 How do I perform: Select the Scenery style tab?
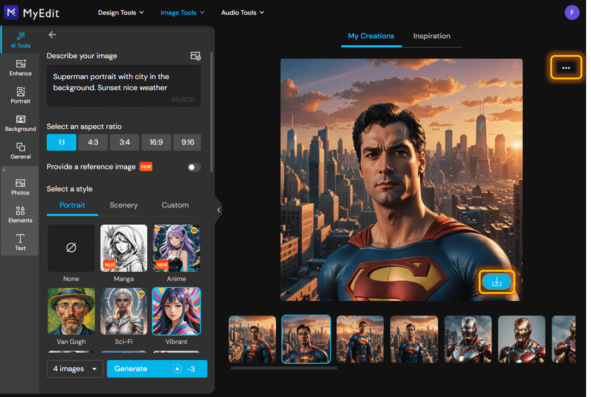click(124, 205)
